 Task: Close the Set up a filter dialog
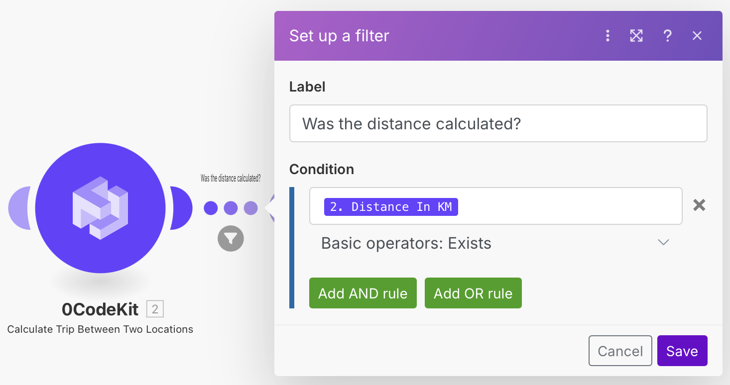(x=697, y=36)
